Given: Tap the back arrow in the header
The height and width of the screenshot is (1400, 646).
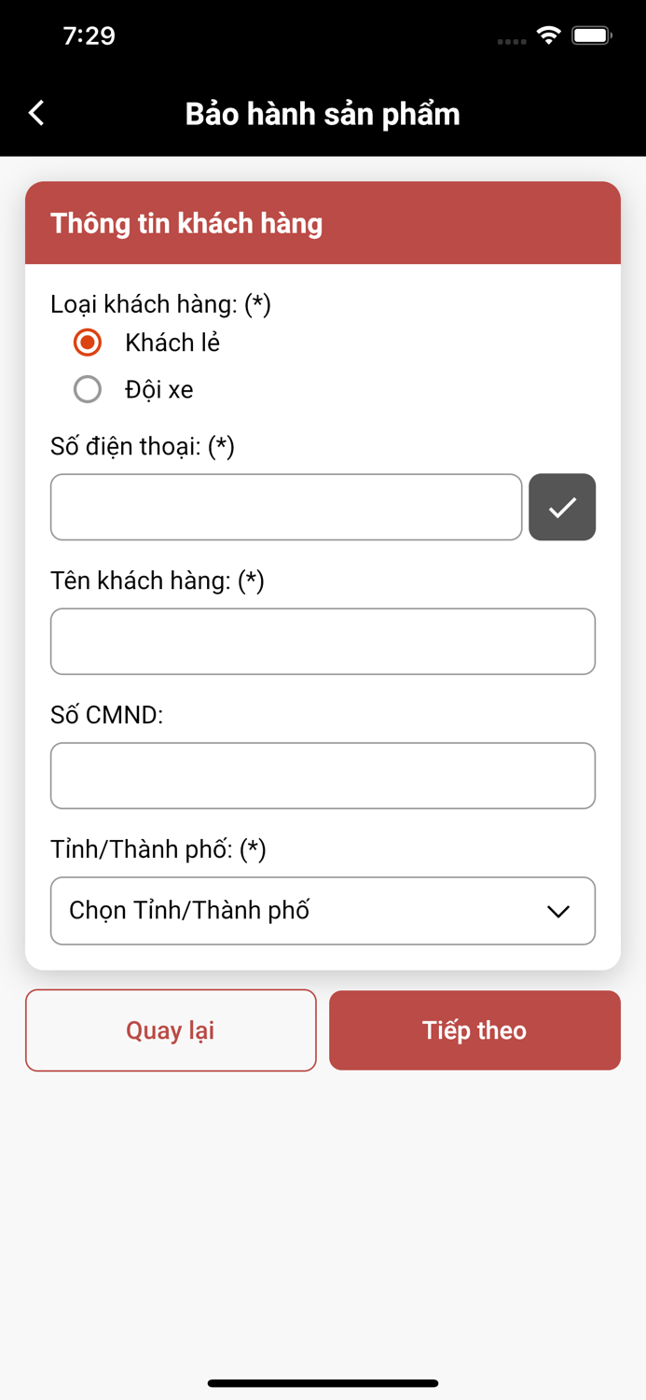Looking at the screenshot, I should click(x=36, y=112).
